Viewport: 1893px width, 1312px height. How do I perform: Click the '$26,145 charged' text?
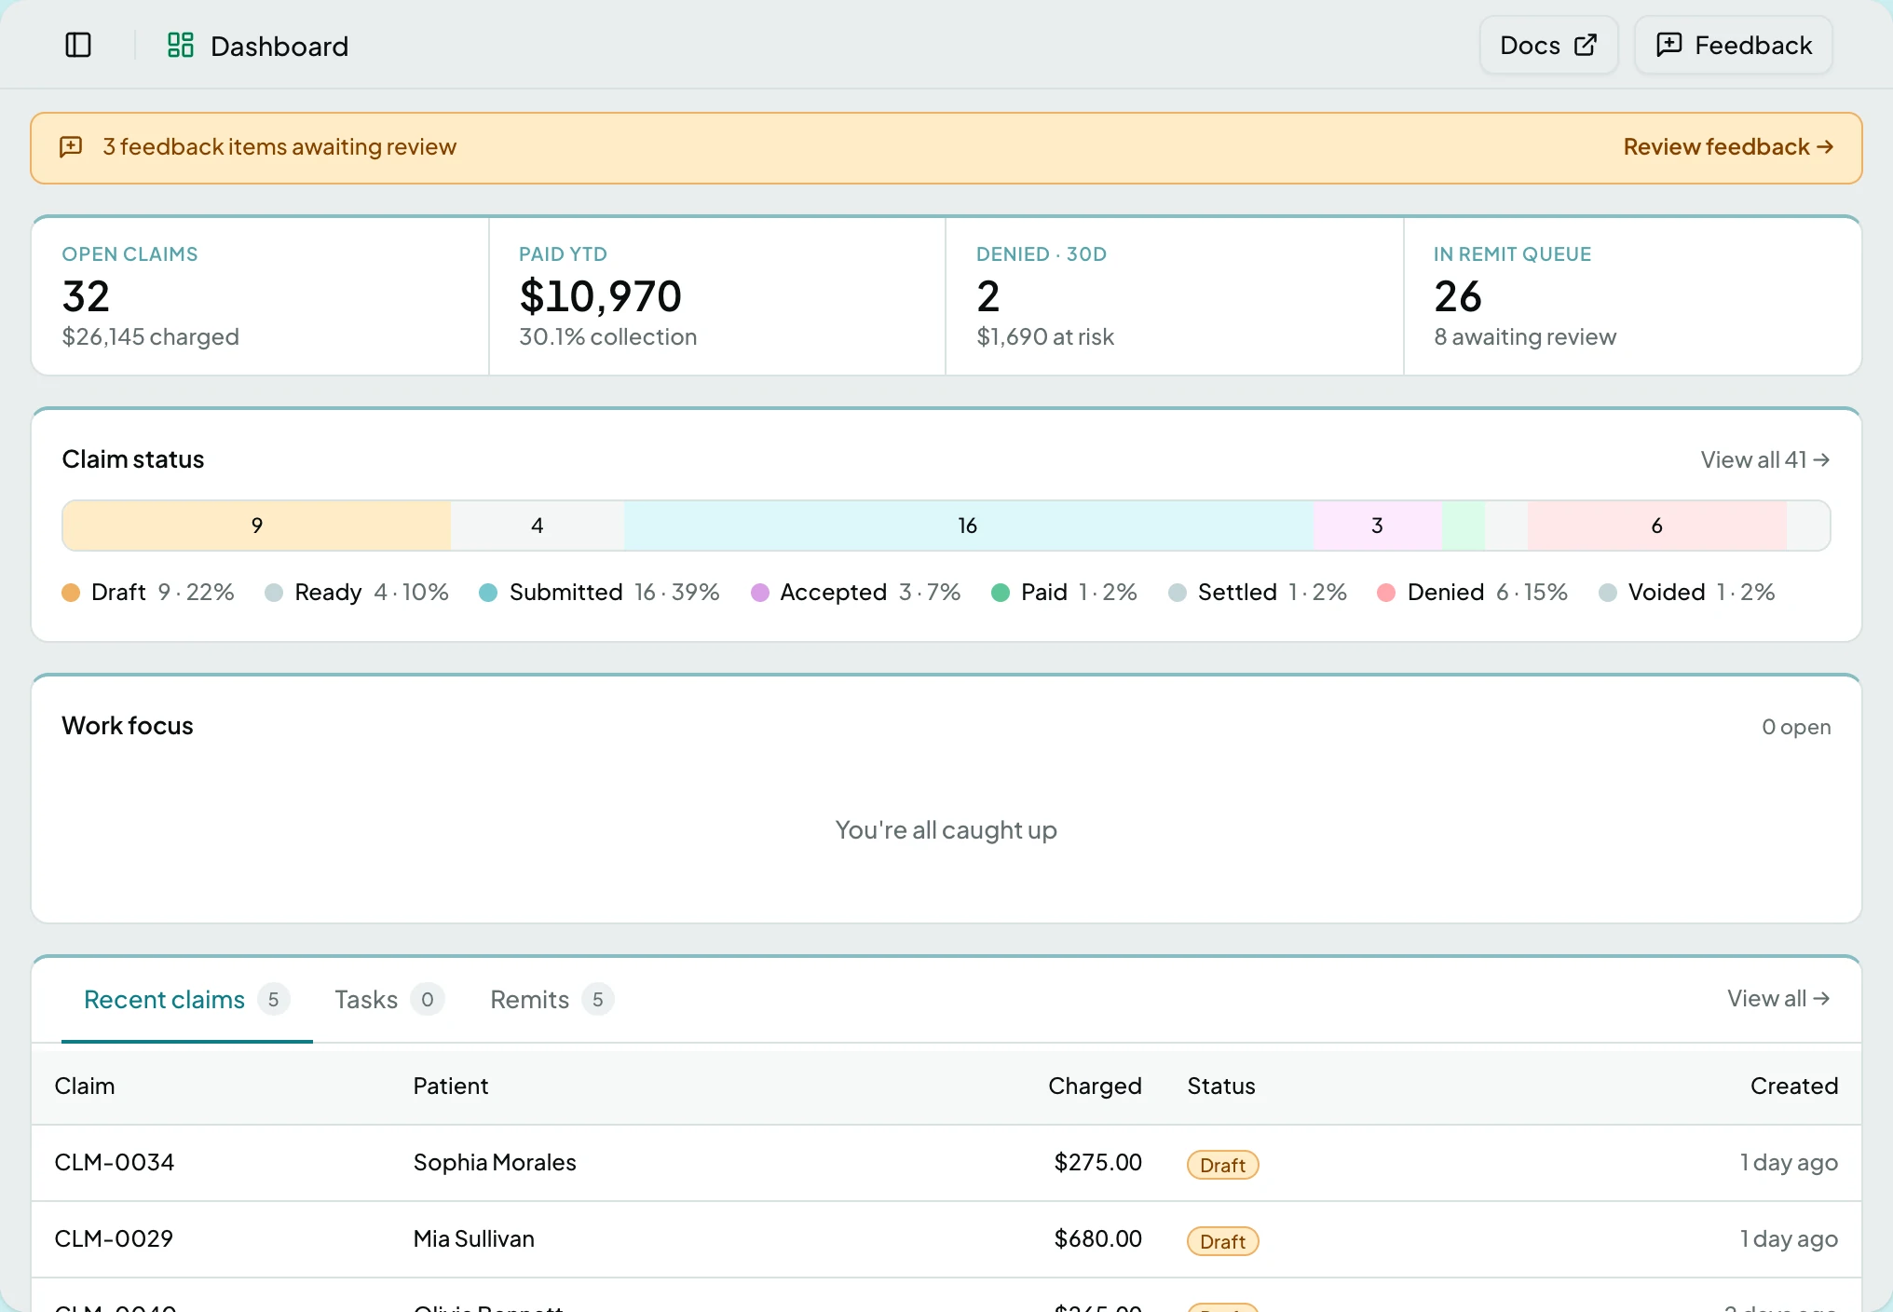click(x=151, y=337)
